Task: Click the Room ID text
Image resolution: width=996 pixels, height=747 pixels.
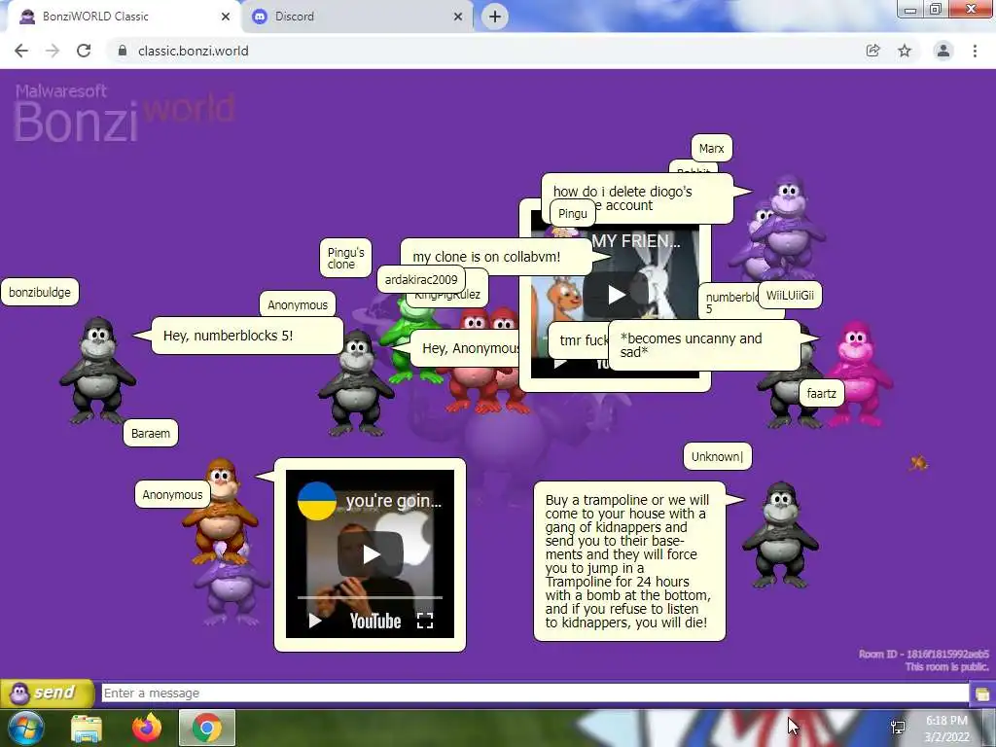Action: [x=924, y=654]
